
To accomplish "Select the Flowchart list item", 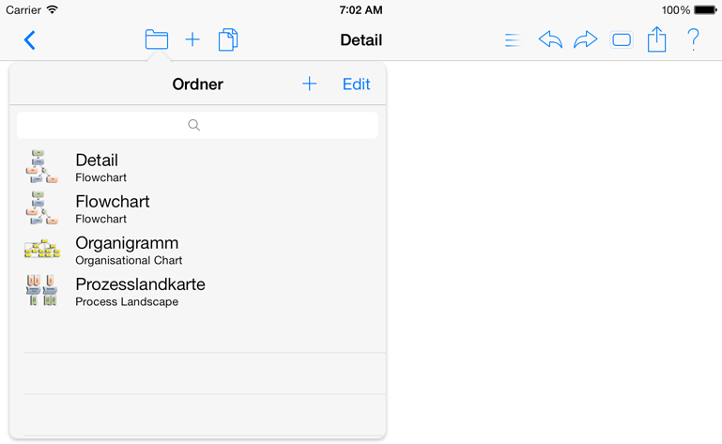I will tap(197, 208).
